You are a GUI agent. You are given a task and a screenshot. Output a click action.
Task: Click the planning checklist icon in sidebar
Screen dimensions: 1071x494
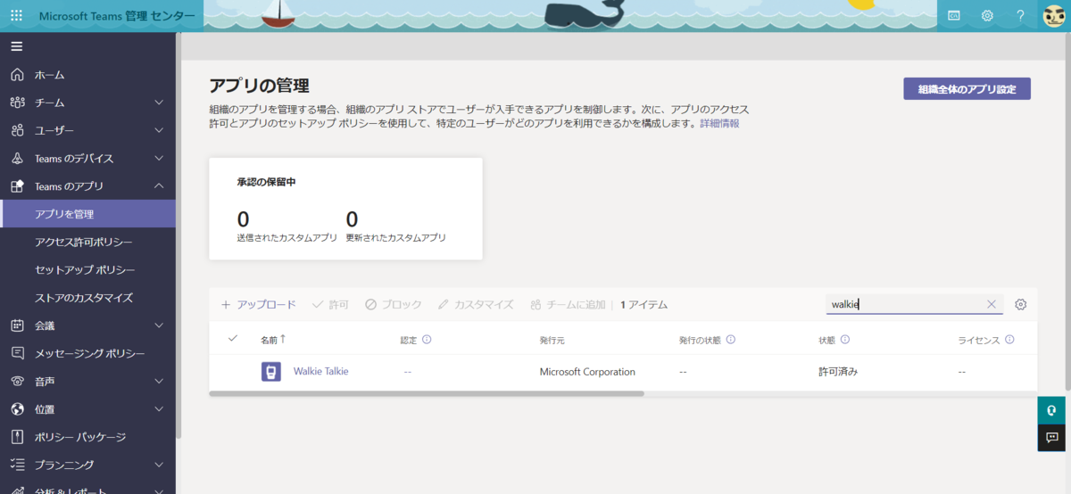click(17, 465)
